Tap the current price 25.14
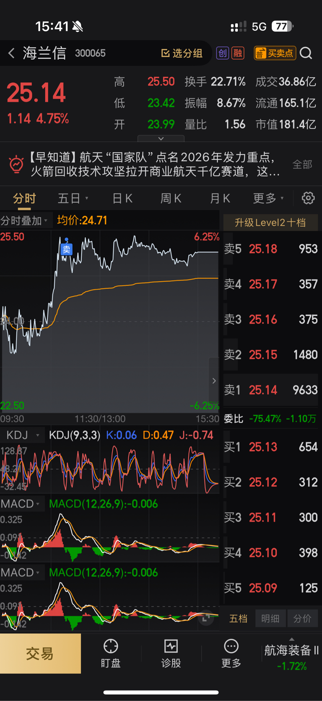Viewport: 322px width, 701px height. 36,93
